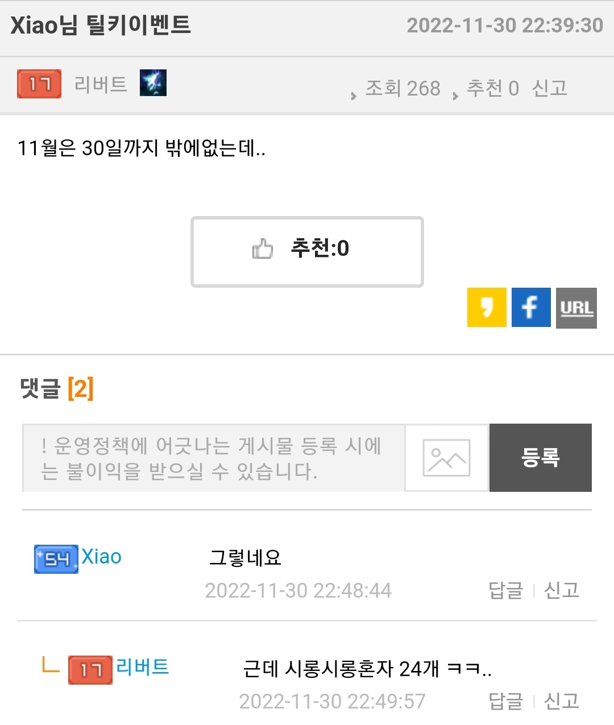Viewport: 614px width, 725px height.
Task: Click the reply arrow indicator icon
Action: coord(51,665)
